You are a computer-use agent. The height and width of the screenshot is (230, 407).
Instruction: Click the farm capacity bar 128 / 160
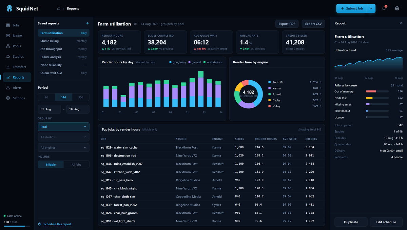click(17, 226)
